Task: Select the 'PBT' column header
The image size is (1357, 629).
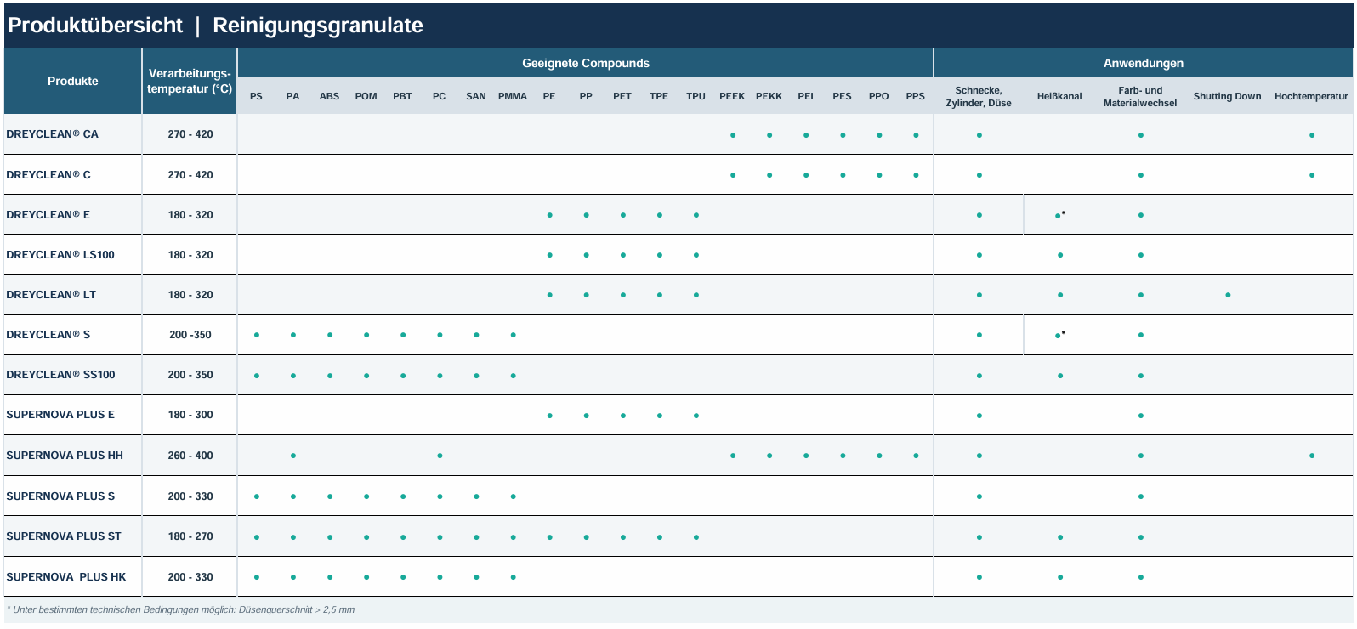Action: [402, 96]
